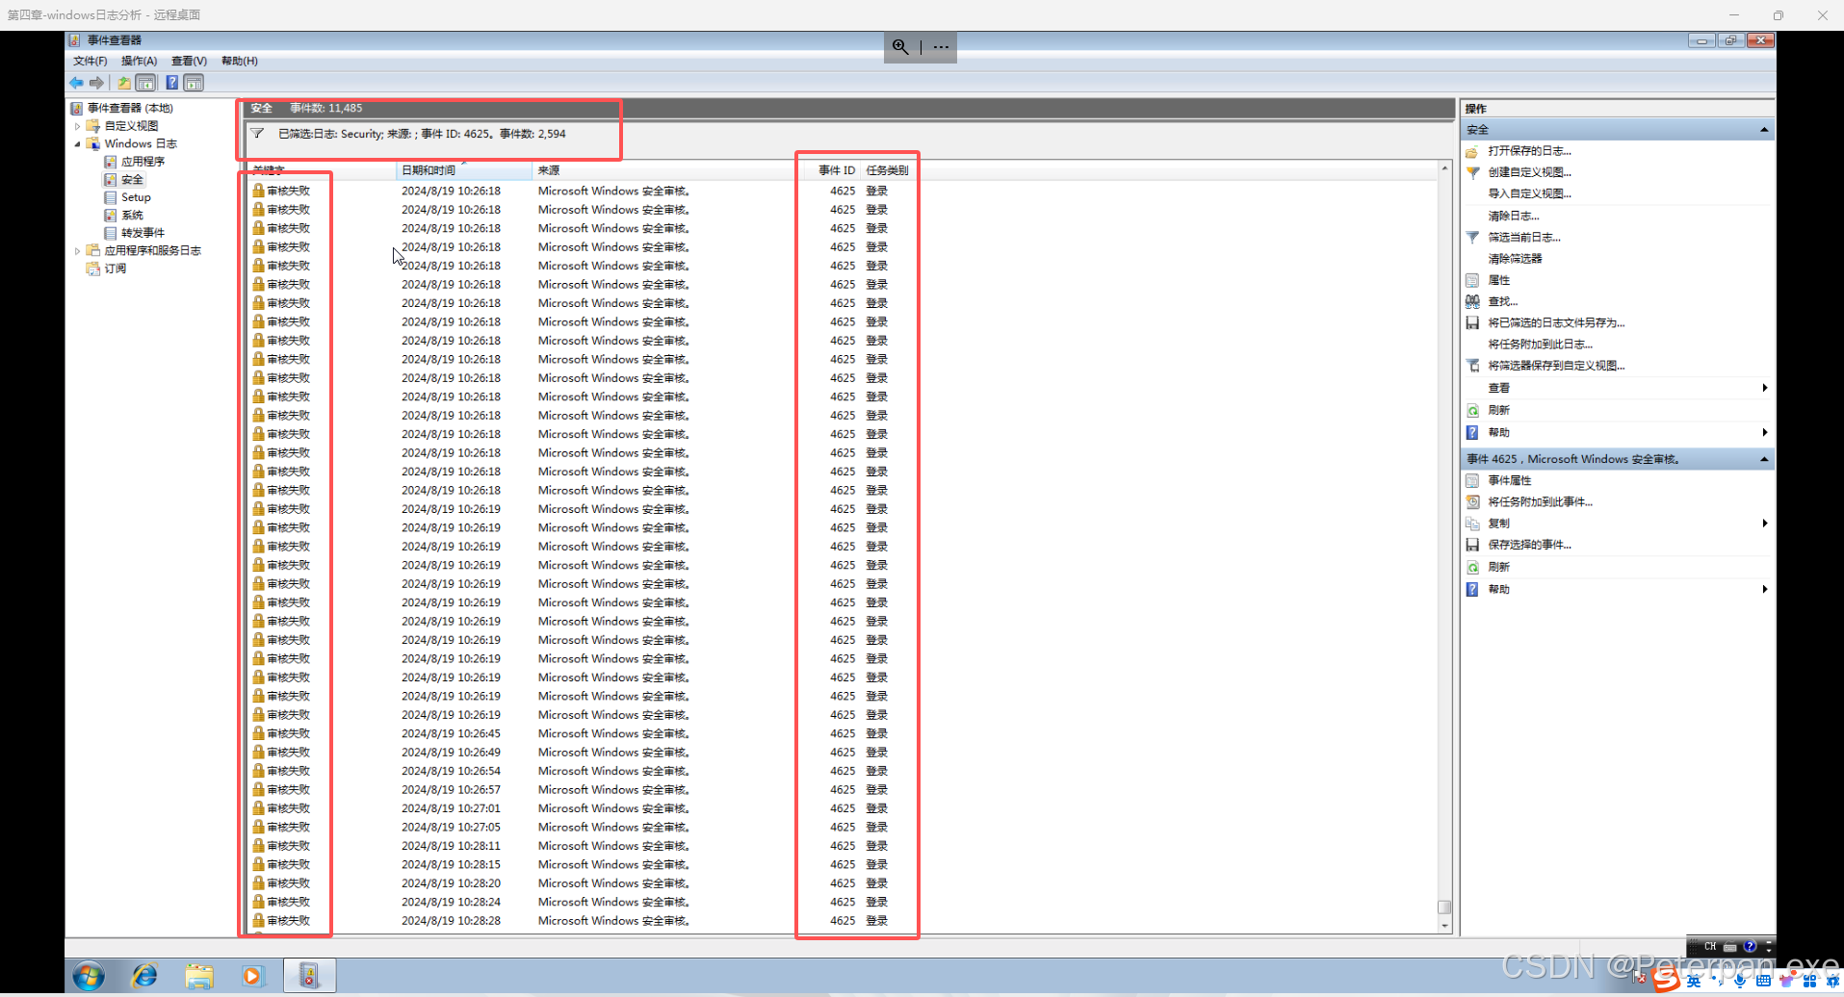Click 清除筛选器 action
Screen dimensions: 1844x997
click(x=1515, y=258)
